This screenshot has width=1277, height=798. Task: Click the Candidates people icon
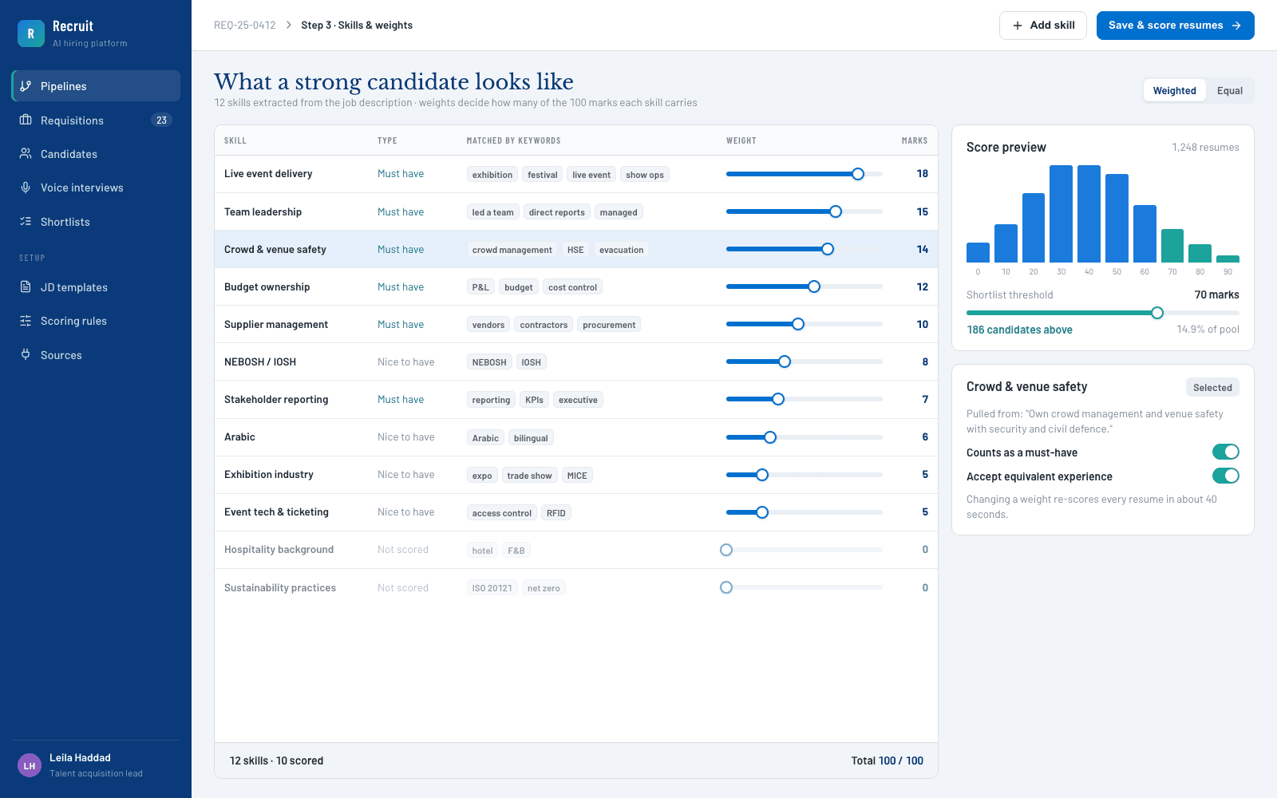click(26, 153)
